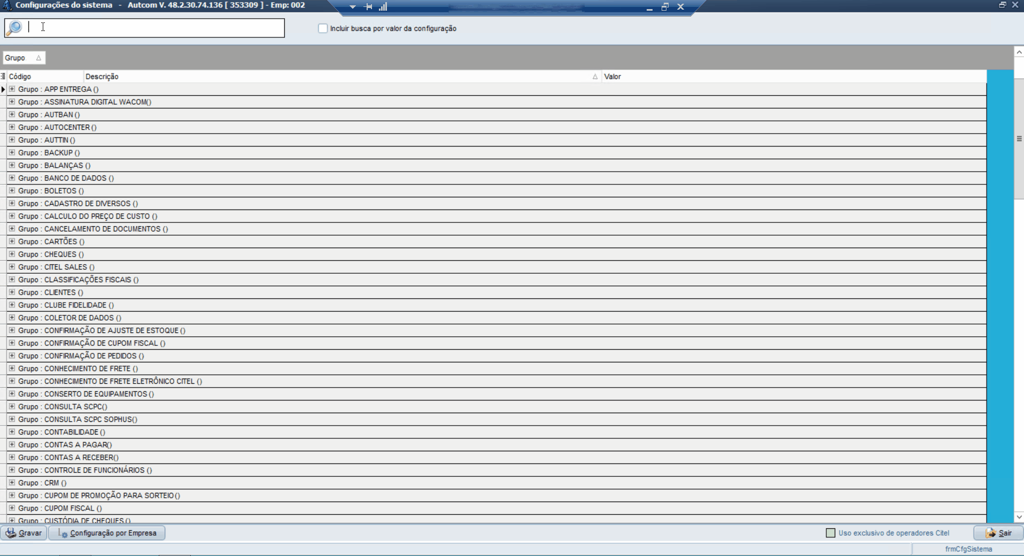Image resolution: width=1024 pixels, height=556 pixels.
Task: Enable Incluir busca por valor da configuração
Action: (323, 28)
